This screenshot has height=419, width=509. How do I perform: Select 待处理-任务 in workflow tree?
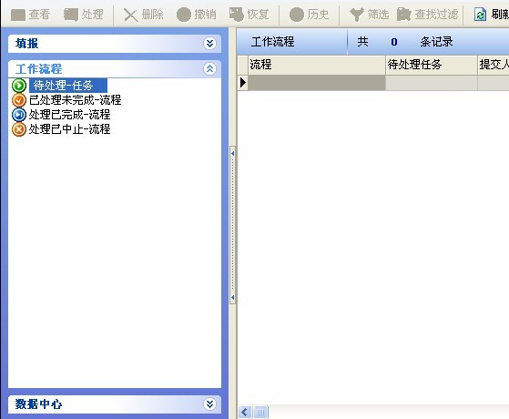pyautogui.click(x=63, y=86)
